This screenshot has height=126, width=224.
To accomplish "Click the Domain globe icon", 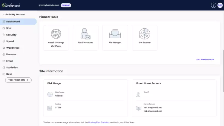I will tap(4, 54).
